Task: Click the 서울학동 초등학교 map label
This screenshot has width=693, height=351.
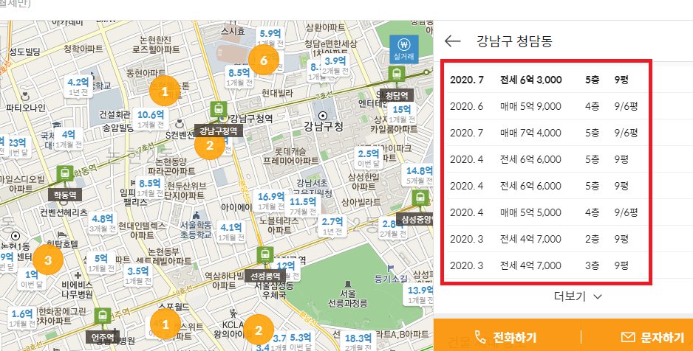Action: pyautogui.click(x=197, y=230)
